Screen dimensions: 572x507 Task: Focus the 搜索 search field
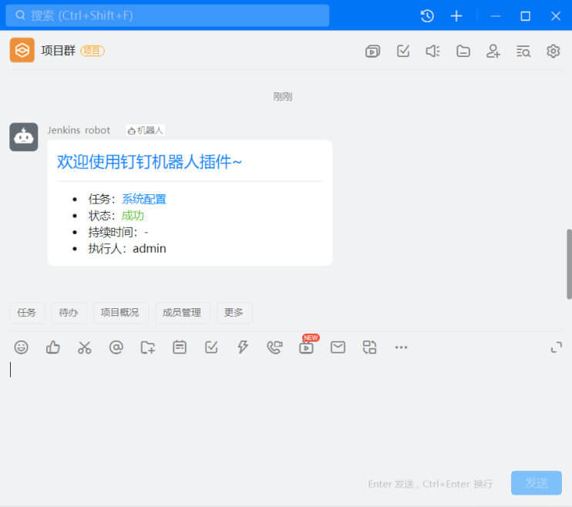[x=167, y=15]
